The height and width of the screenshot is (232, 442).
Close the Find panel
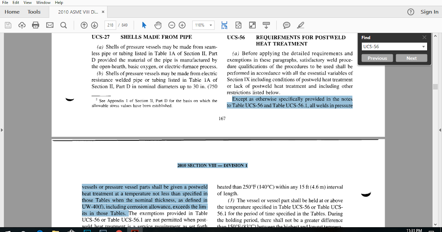(x=424, y=37)
